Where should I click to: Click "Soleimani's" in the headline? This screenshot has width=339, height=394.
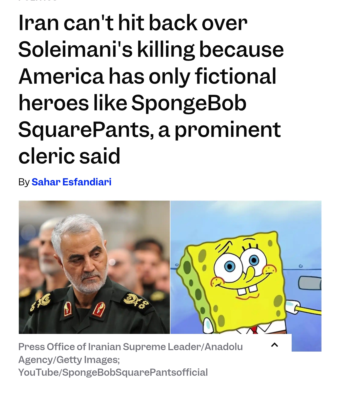click(75, 49)
